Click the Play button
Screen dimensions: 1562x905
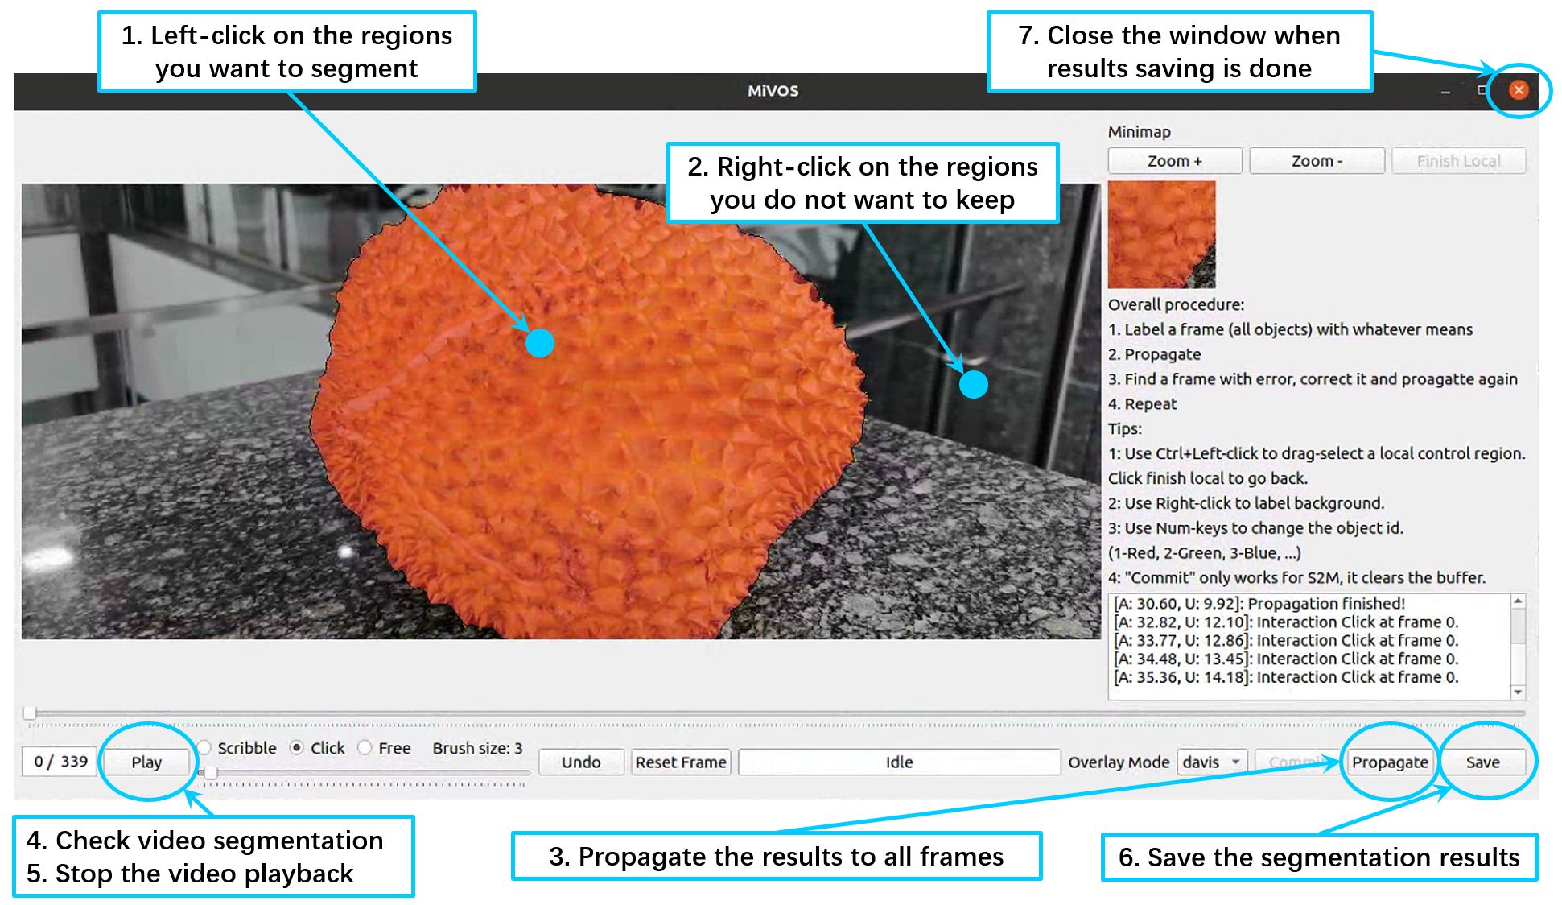coord(146,762)
